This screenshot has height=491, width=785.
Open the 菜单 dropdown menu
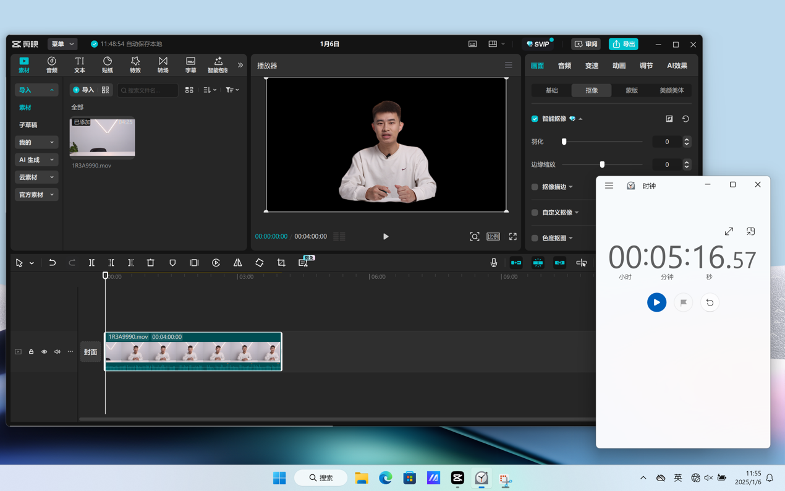tap(62, 44)
